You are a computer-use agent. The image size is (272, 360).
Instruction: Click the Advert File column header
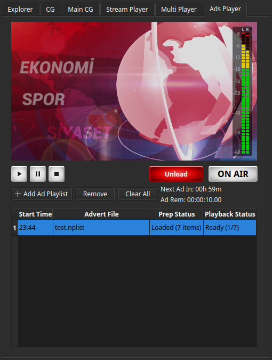(101, 214)
